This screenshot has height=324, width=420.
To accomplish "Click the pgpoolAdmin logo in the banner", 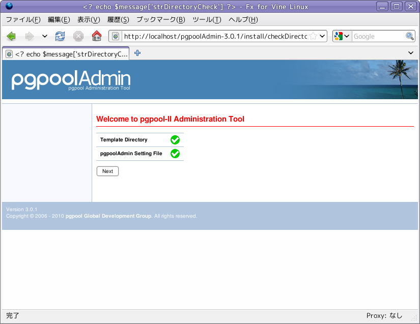I will pyautogui.click(x=71, y=80).
